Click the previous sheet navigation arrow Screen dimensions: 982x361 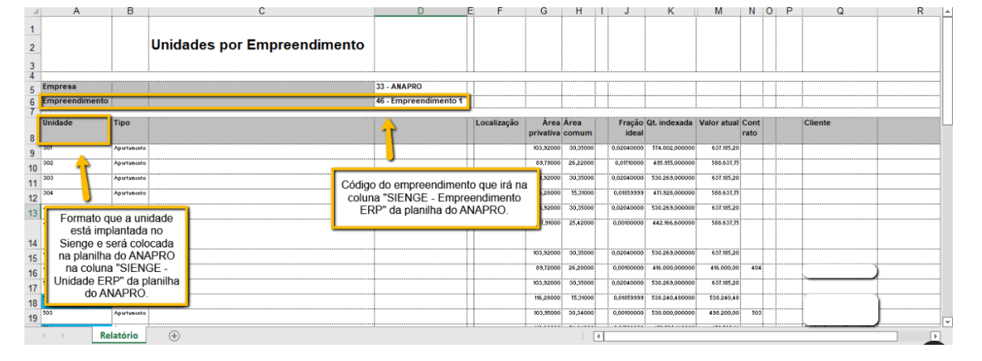point(44,335)
